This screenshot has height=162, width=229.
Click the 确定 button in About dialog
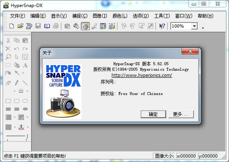[153, 114]
